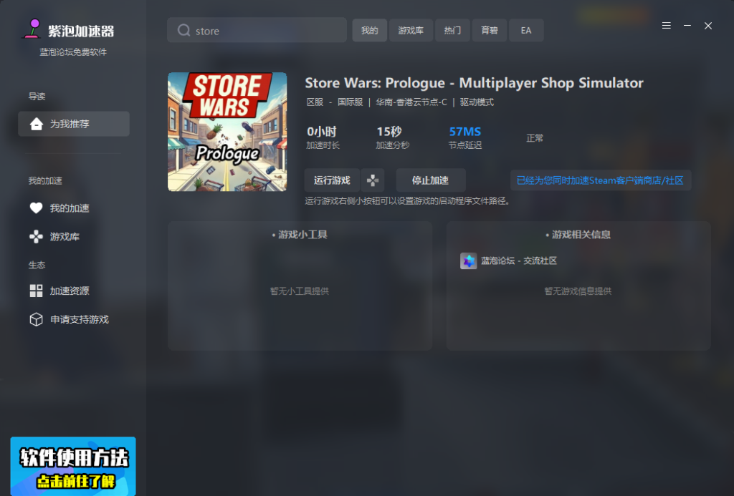734x496 pixels.
Task: Click the 57MS node latency value
Action: tap(464, 132)
